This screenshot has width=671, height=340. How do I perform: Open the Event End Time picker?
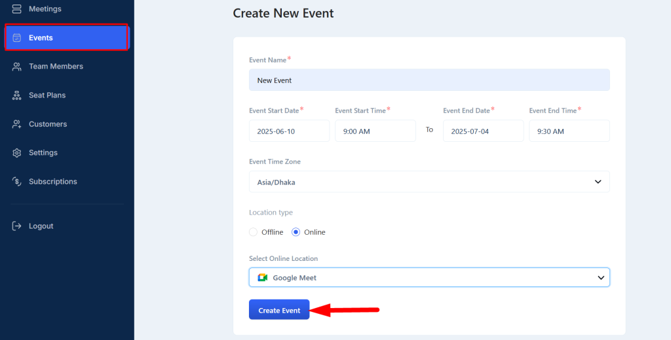point(569,131)
